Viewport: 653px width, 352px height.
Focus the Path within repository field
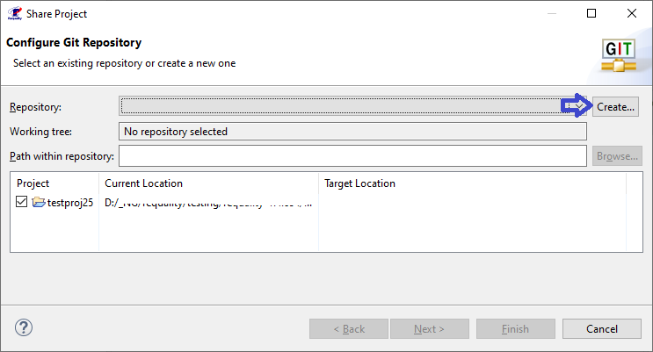point(352,156)
